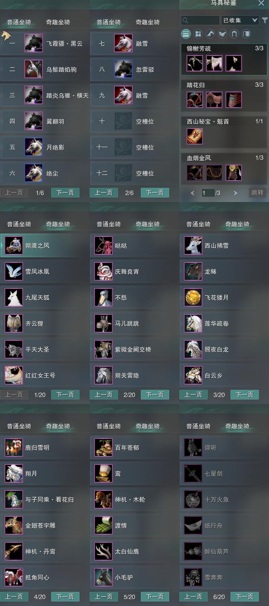Screen dimensions: 269x606
Task: Click the 跳转 jump button
Action: coord(258,193)
